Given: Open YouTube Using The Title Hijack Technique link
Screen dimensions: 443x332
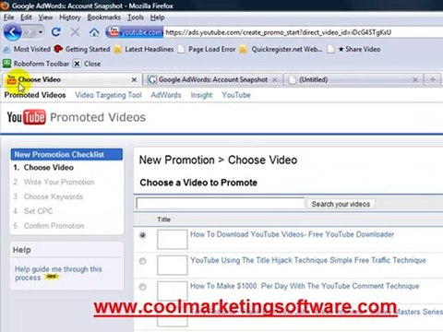Looking at the screenshot, I should point(308,260).
